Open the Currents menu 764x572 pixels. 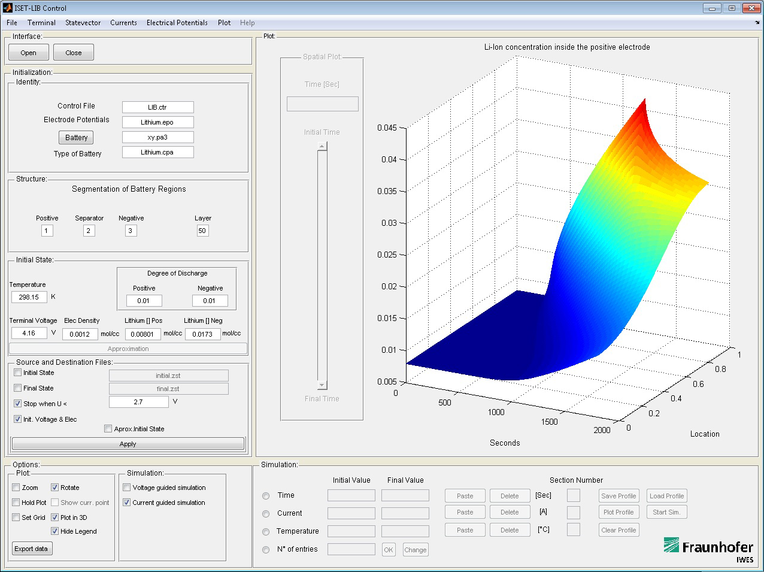pos(123,23)
